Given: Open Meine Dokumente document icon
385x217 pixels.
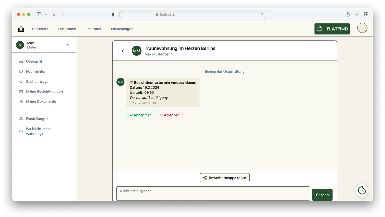Looking at the screenshot, I should point(21,101).
